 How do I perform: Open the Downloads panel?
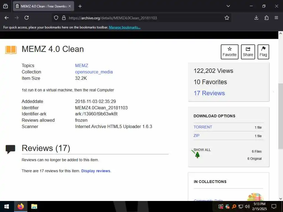coord(256,18)
